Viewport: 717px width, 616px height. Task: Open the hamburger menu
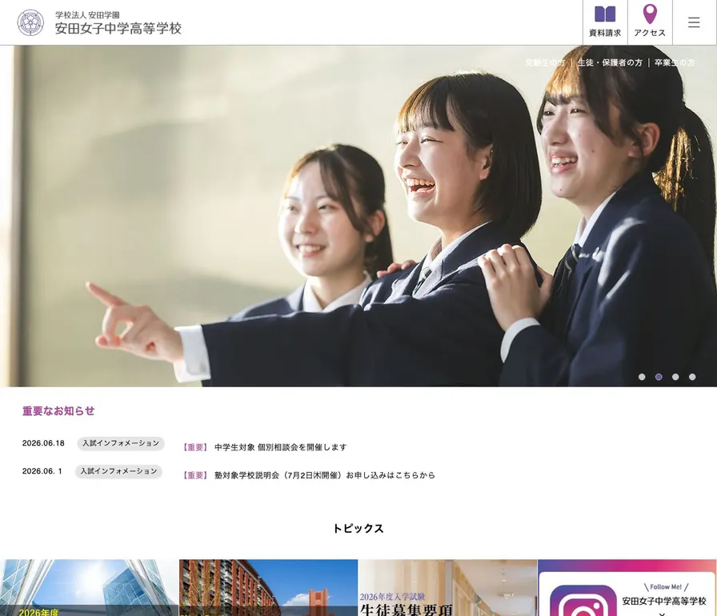click(x=694, y=22)
